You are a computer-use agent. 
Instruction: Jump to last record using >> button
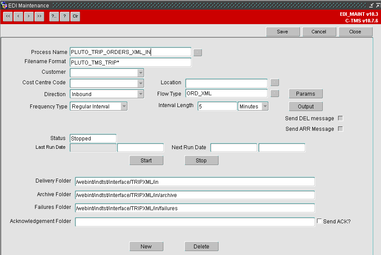39,16
